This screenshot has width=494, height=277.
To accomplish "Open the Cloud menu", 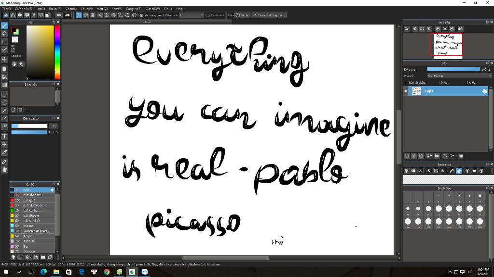I will pos(168,9).
